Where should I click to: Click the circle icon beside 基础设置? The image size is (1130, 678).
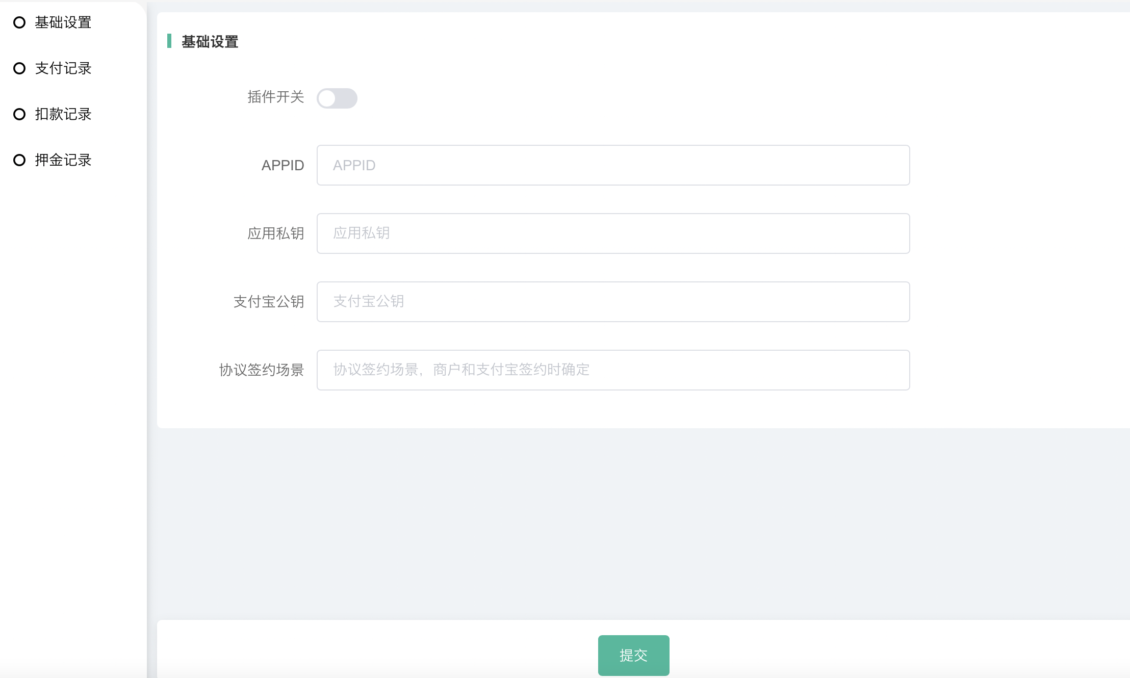click(x=19, y=22)
